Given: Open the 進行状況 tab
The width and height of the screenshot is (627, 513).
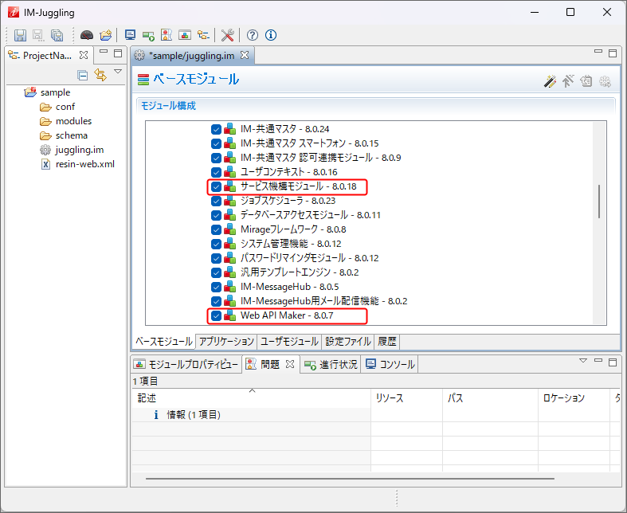Looking at the screenshot, I should [x=331, y=364].
